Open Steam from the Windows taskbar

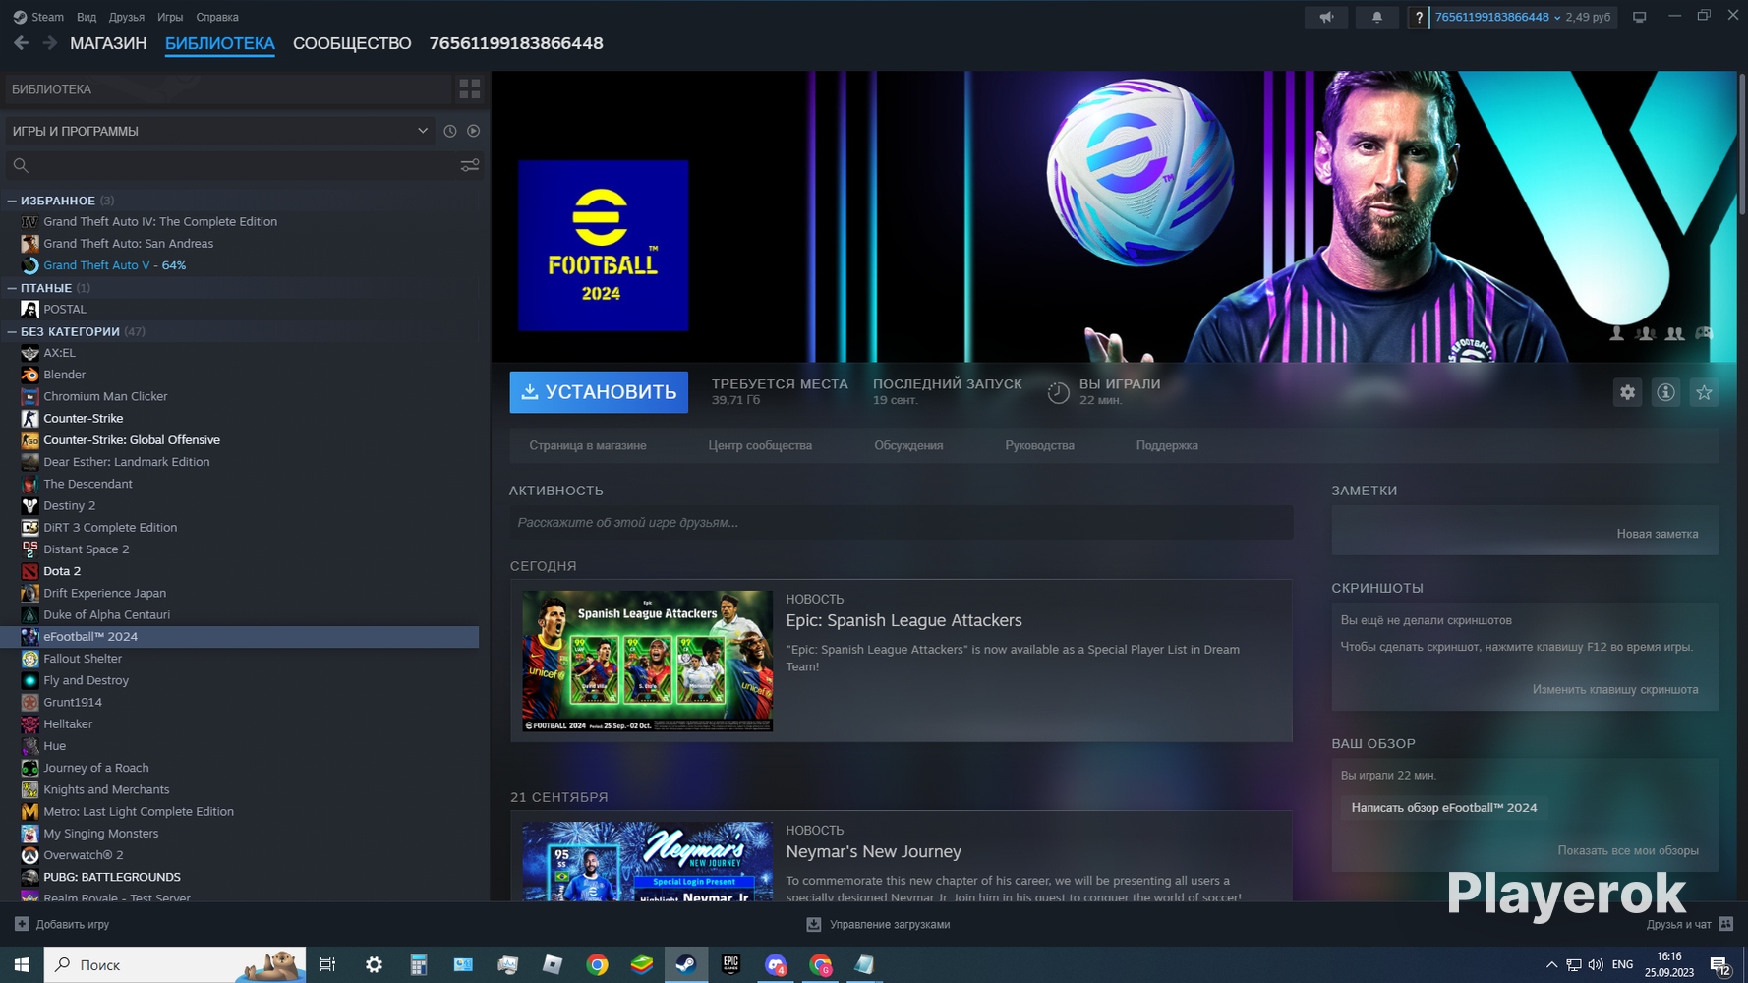pyautogui.click(x=686, y=964)
